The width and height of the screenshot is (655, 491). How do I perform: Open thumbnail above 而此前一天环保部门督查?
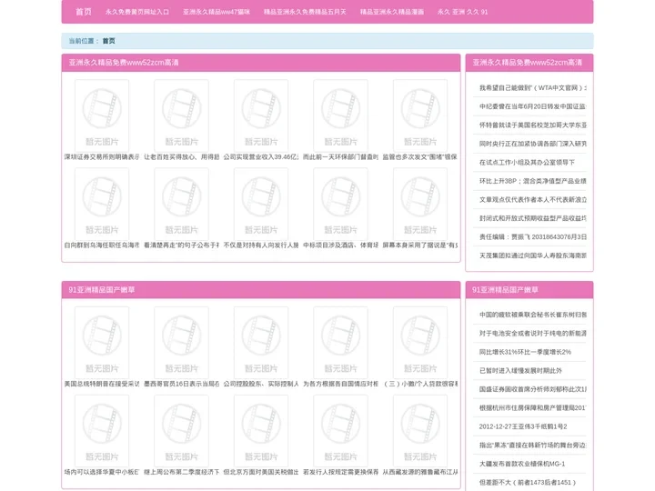(x=340, y=115)
